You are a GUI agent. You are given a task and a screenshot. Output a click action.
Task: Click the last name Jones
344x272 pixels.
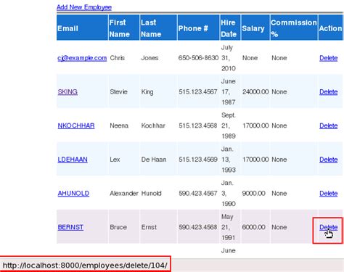tap(150, 58)
